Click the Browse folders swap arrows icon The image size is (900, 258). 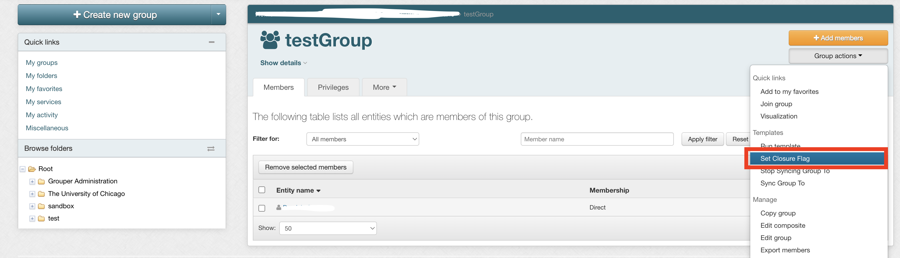(211, 148)
